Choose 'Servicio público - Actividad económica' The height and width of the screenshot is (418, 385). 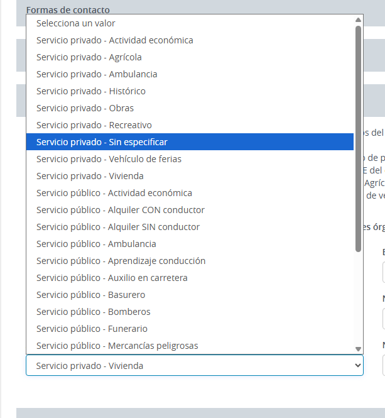pos(114,193)
